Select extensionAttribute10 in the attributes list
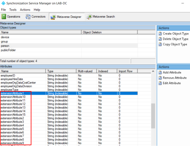Screen dimensions: 190x146 point(13,97)
